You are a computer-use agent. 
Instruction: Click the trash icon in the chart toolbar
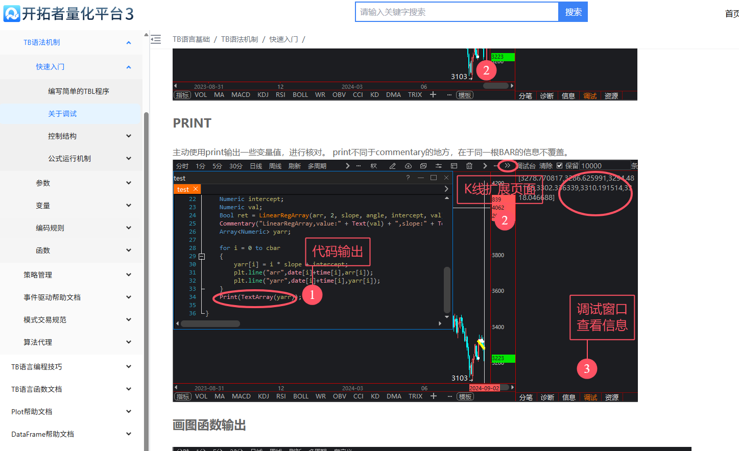pyautogui.click(x=469, y=166)
